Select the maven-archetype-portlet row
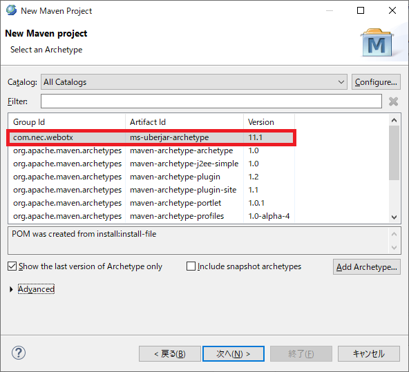The image size is (409, 372). coord(151,203)
